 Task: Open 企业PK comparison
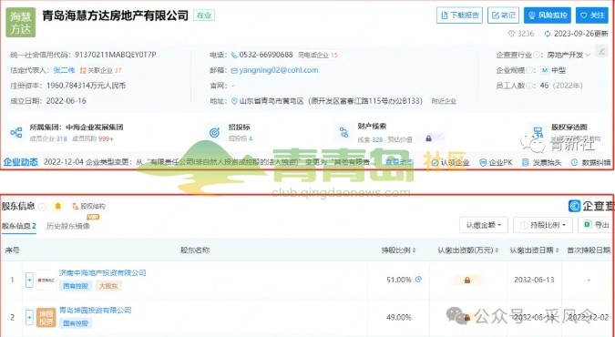pos(497,162)
